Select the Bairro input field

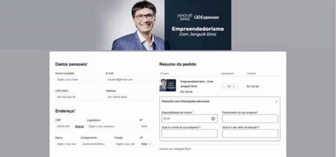click(66, 144)
